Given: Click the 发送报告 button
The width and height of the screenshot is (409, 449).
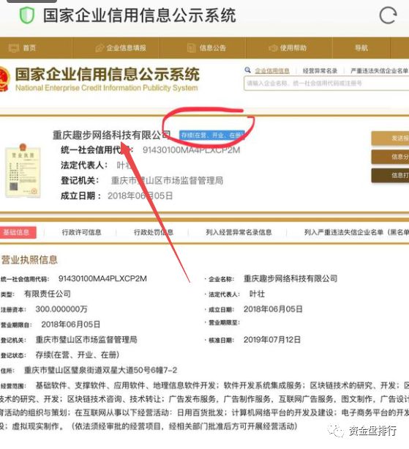Looking at the screenshot, I should point(390,138).
